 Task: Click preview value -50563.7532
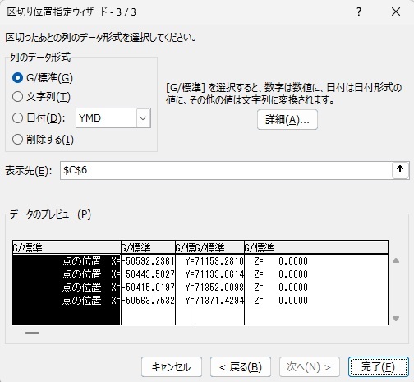coord(148,301)
